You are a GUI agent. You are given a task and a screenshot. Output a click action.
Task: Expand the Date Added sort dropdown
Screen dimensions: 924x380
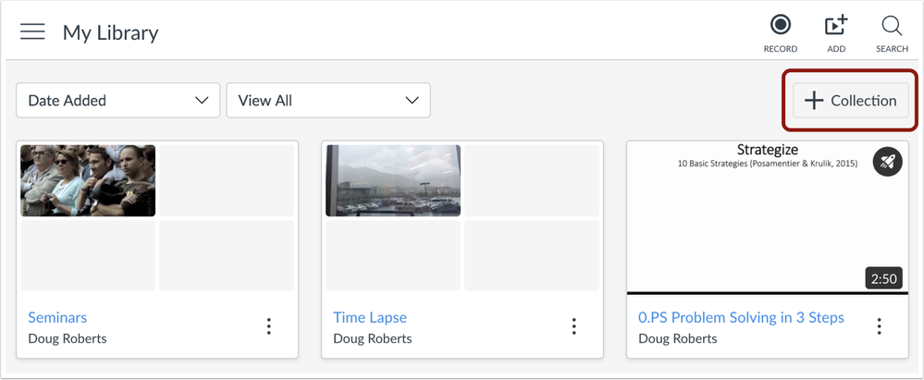click(x=117, y=101)
